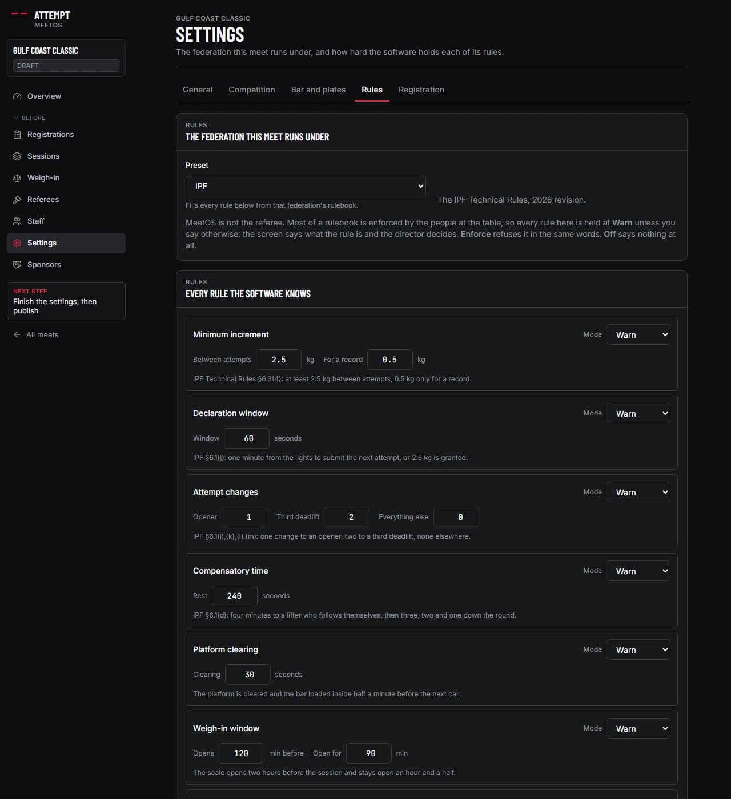Viewport: 731px width, 799px height.
Task: Open the Attempt changes Mode dropdown
Action: point(638,492)
